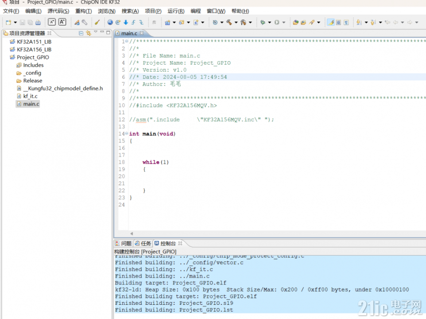Viewport: 426px width, 319px height.
Task: Click the blue download arrow icon
Action: click(x=126, y=22)
